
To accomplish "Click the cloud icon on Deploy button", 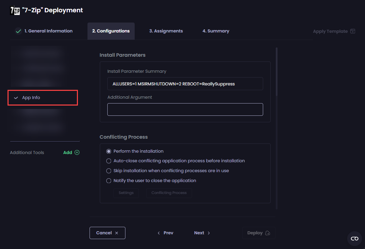I will 268,233.
